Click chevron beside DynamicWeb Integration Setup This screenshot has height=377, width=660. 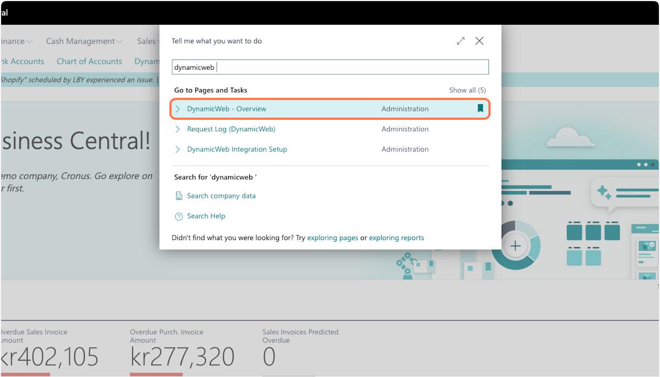tap(178, 149)
